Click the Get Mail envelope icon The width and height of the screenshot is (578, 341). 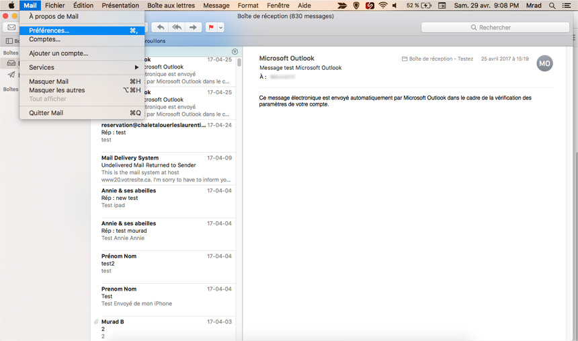click(x=11, y=28)
